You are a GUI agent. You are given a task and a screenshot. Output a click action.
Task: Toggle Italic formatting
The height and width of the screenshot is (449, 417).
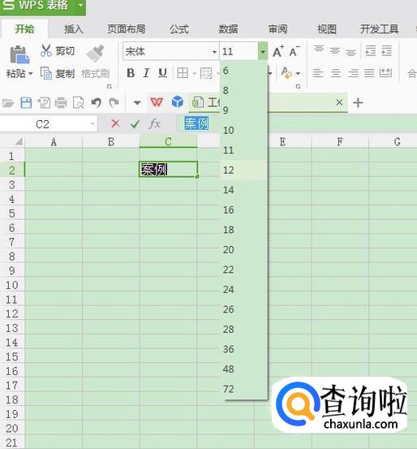pos(146,73)
